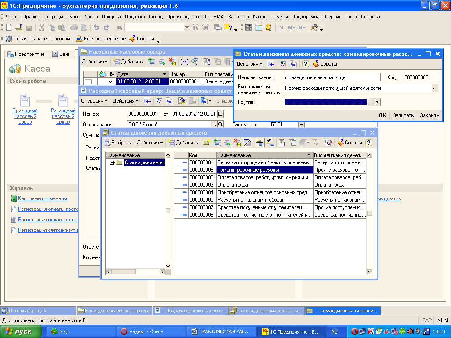Clear the Группа field with X button

[x=377, y=102]
